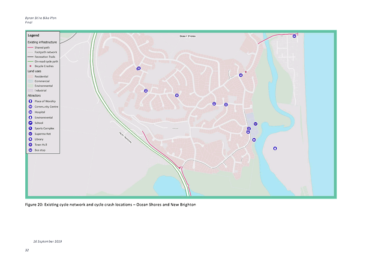The width and height of the screenshot is (375, 265).
Task: Select the environmental marker on the map
Action: (x=275, y=149)
